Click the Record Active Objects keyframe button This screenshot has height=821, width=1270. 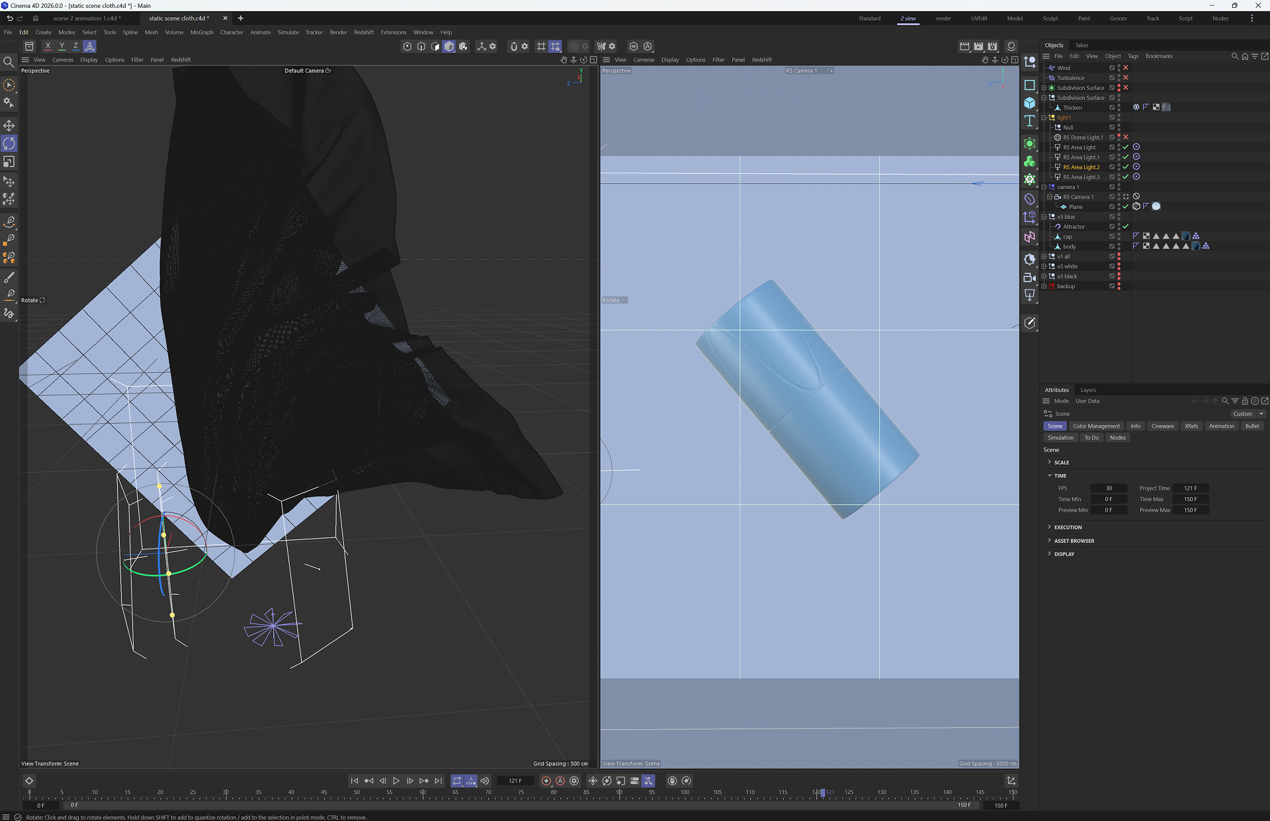tap(546, 781)
